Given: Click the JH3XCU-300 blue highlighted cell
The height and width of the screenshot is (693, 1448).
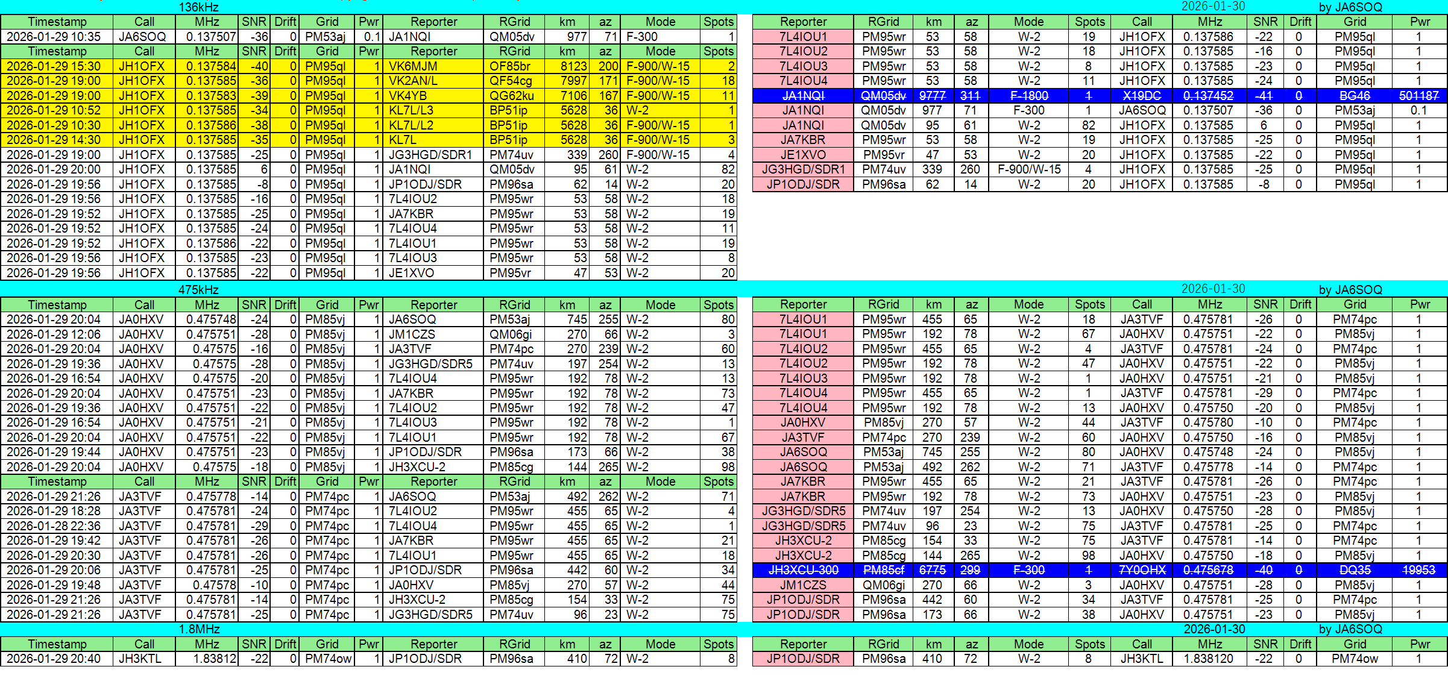Looking at the screenshot, I should click(802, 570).
